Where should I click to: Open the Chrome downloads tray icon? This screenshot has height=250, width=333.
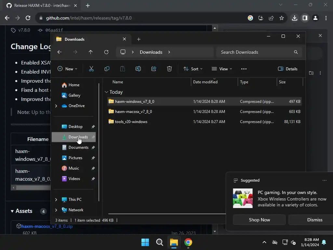(x=295, y=18)
